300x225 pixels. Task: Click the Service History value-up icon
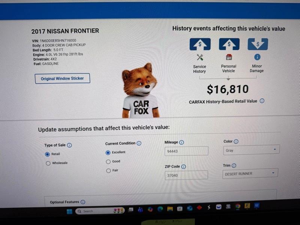pyautogui.click(x=200, y=44)
